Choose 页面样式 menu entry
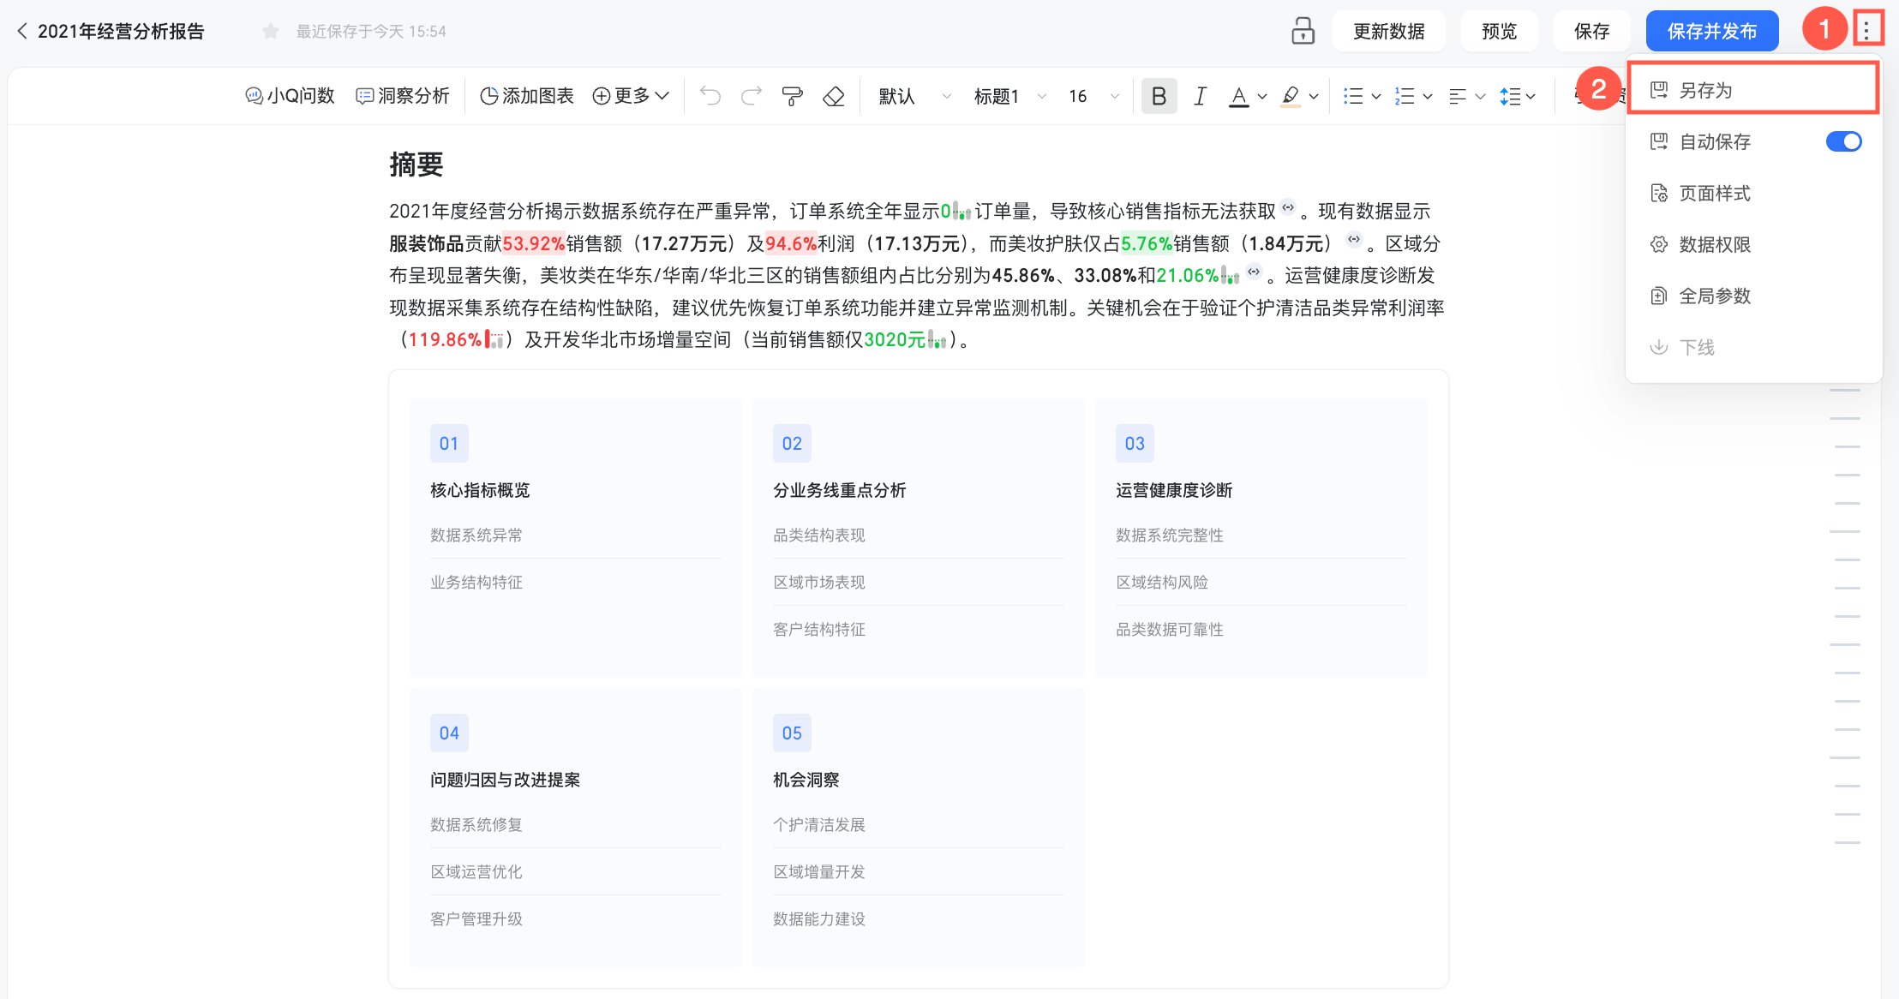 point(1714,193)
